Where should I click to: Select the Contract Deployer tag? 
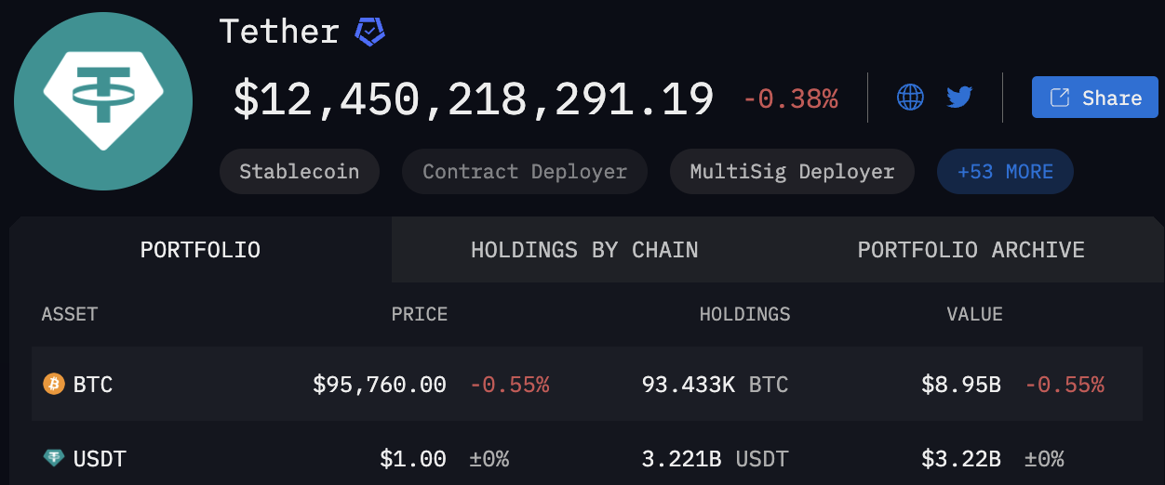click(x=524, y=172)
